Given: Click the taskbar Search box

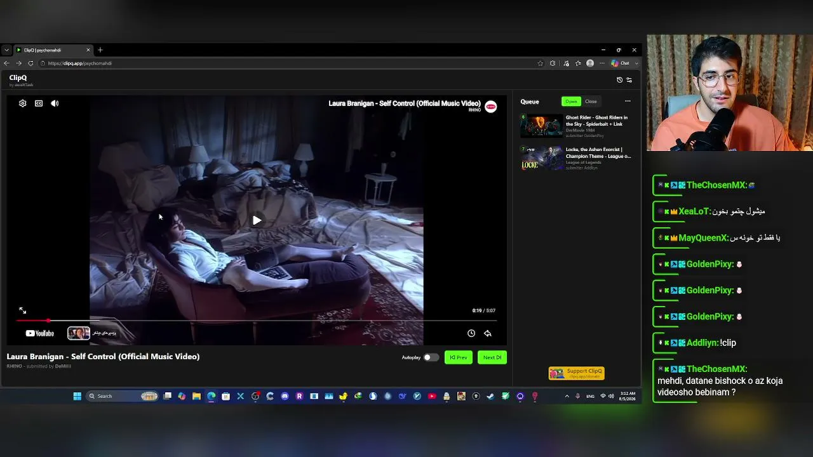Looking at the screenshot, I should click(123, 396).
